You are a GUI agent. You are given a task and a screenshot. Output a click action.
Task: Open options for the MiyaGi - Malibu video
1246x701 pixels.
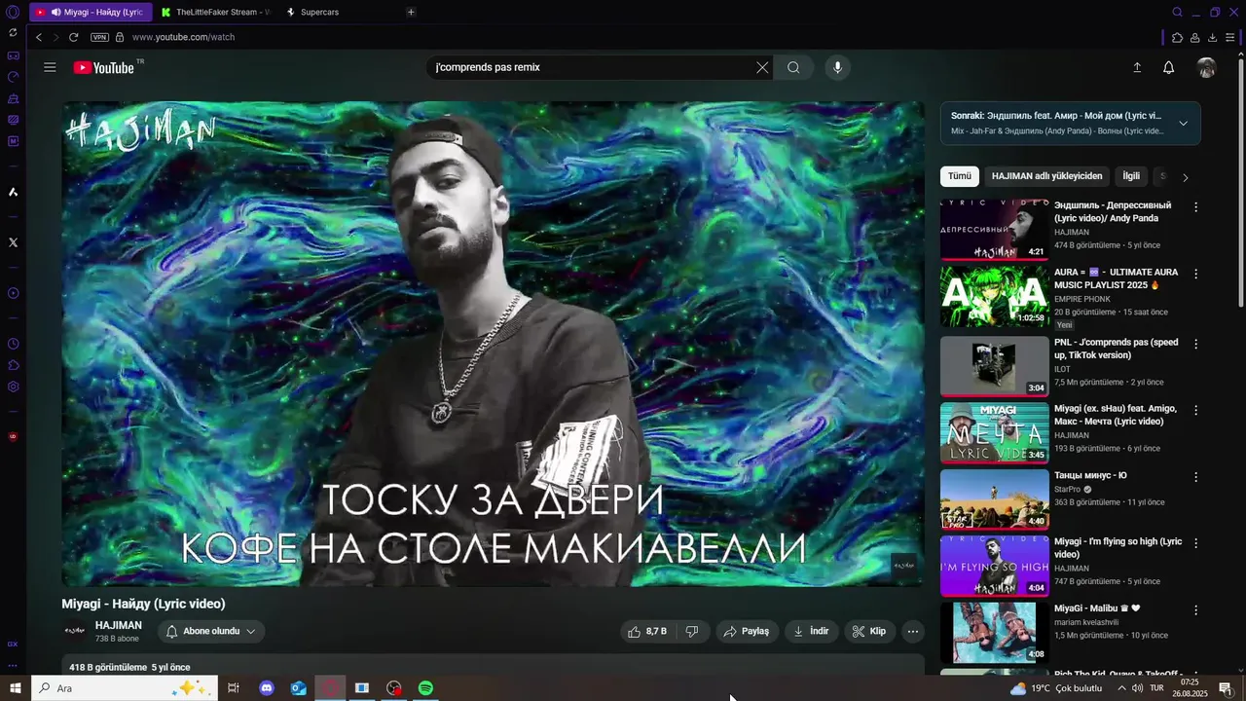click(1195, 609)
